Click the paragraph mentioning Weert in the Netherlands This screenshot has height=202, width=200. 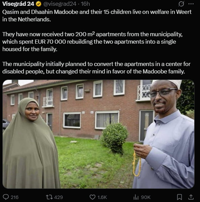(x=97, y=16)
